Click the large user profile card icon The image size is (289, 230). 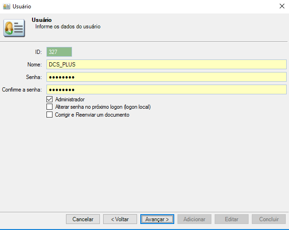[x=14, y=28]
